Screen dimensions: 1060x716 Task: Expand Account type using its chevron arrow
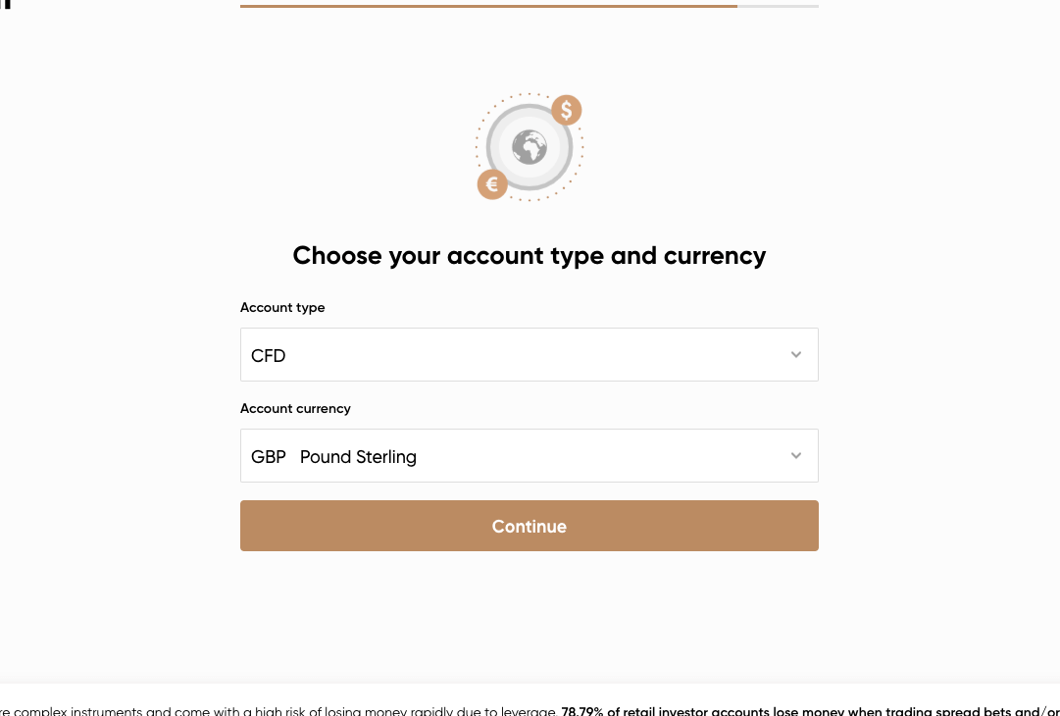(x=795, y=354)
